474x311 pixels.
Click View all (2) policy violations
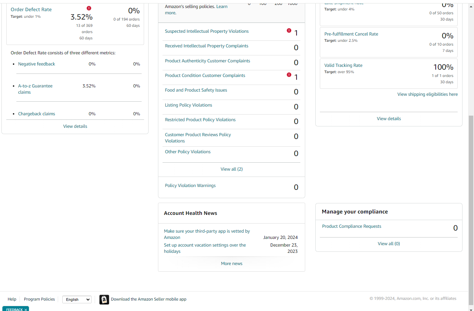(232, 169)
